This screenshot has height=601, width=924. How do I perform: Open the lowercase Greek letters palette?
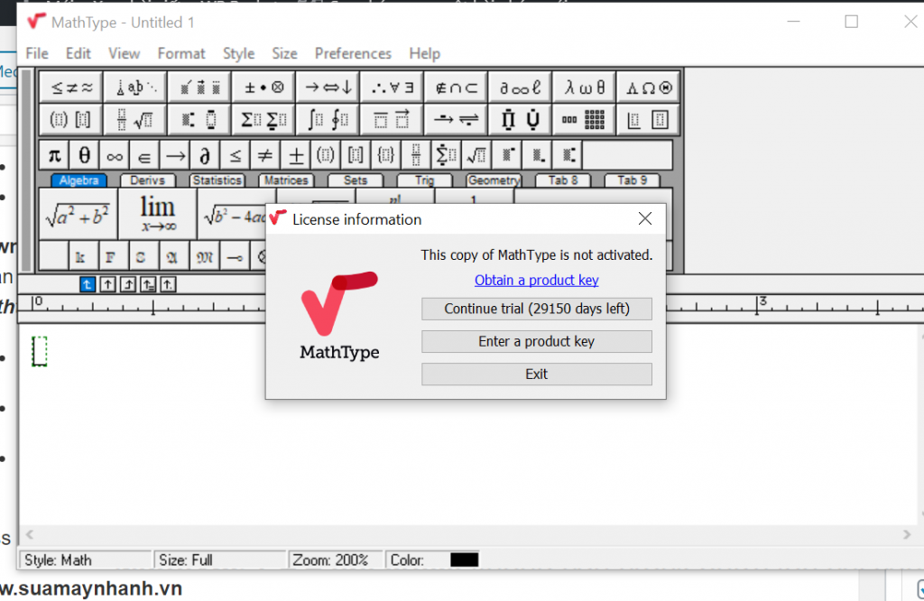coord(585,88)
